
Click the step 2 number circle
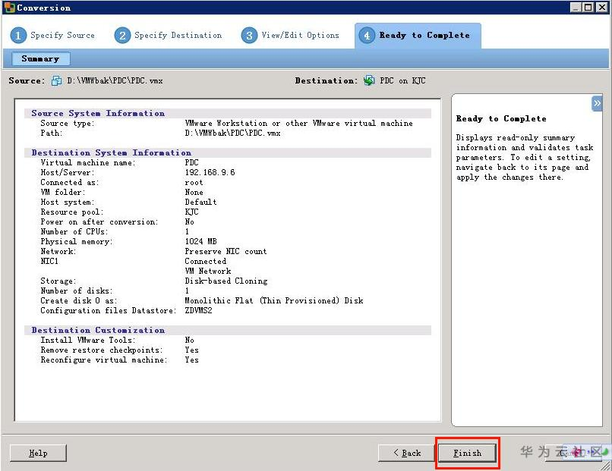coord(122,36)
